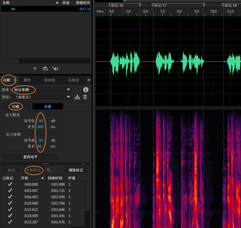Switch to the 批处理 tab
This screenshot has width=241, height=228.
[49, 80]
